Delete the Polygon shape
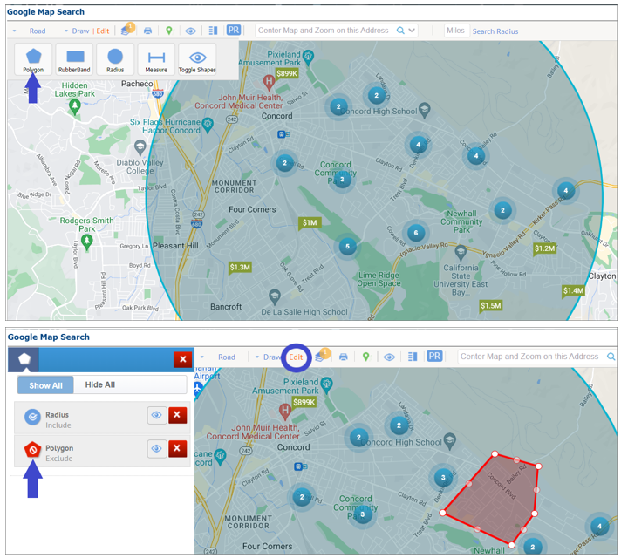 point(177,448)
